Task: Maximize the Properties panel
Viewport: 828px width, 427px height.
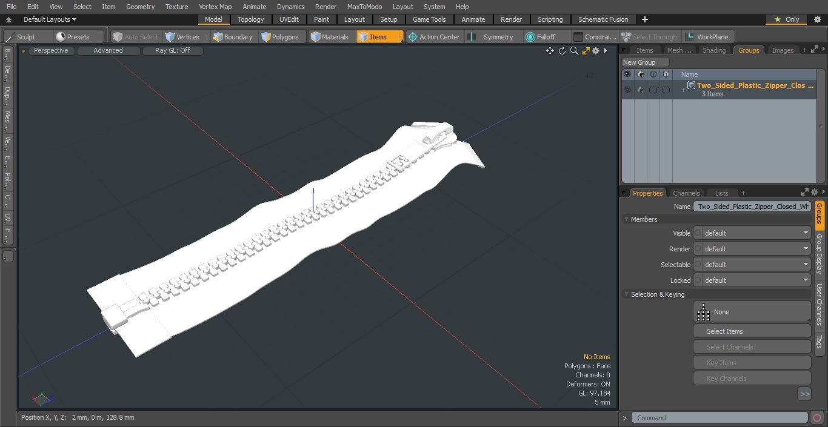Action: pyautogui.click(x=805, y=193)
